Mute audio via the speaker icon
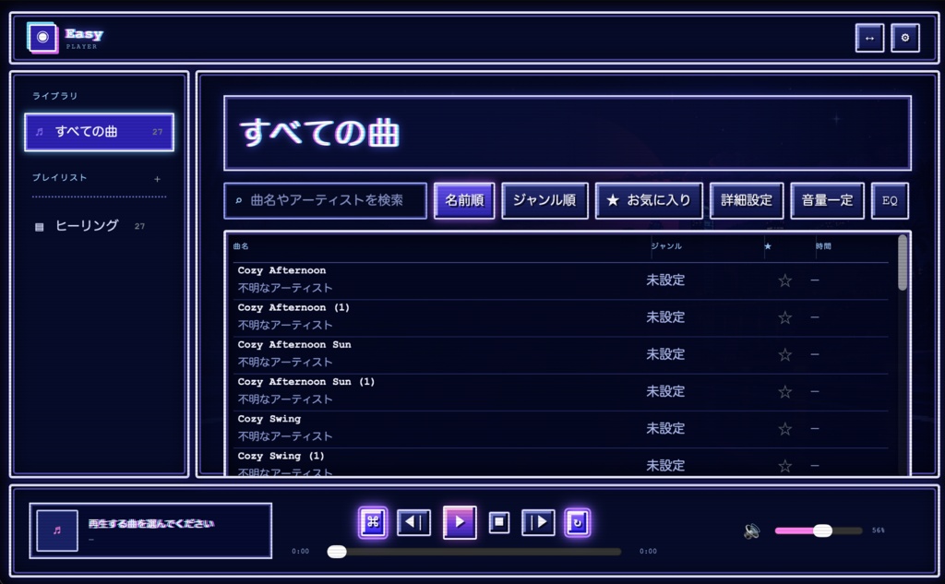 [751, 531]
